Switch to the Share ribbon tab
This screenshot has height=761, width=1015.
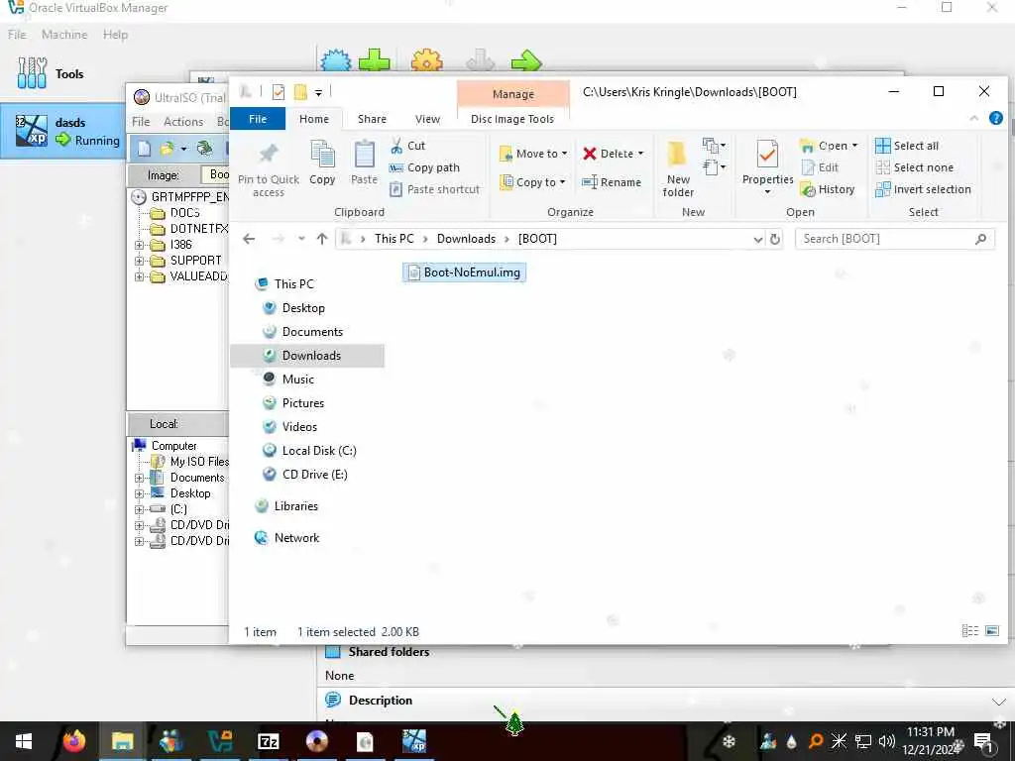point(373,119)
